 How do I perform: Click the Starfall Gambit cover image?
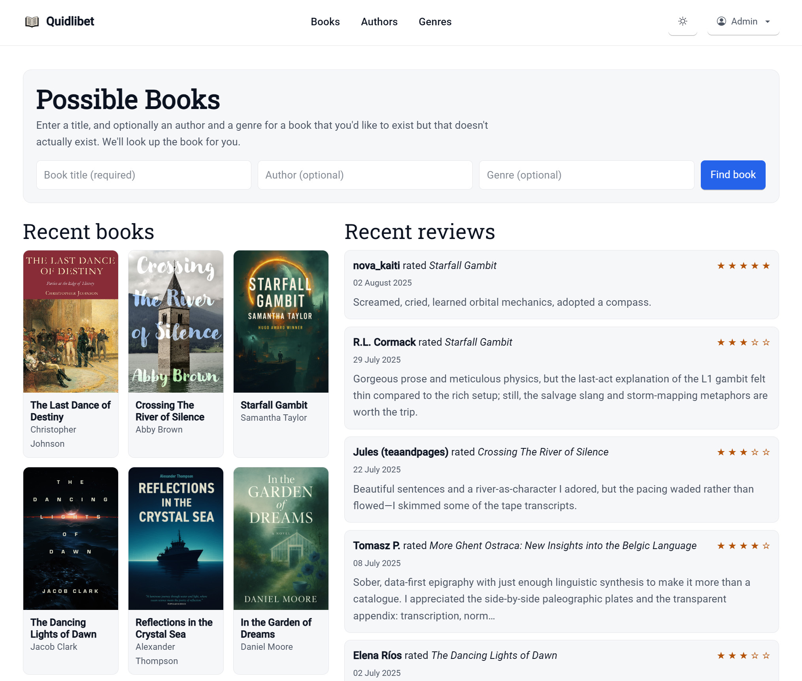click(281, 321)
